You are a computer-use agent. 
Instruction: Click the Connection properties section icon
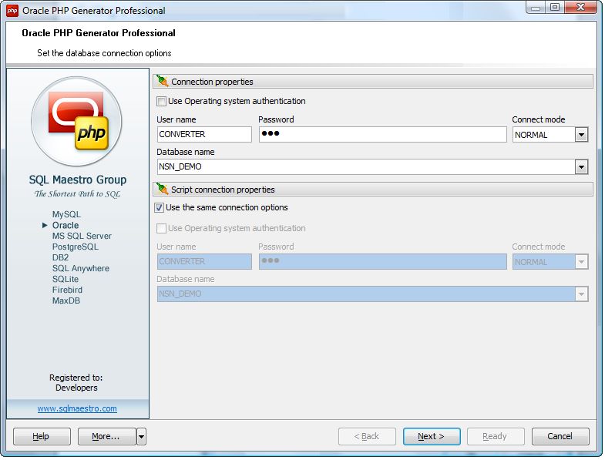coord(162,81)
